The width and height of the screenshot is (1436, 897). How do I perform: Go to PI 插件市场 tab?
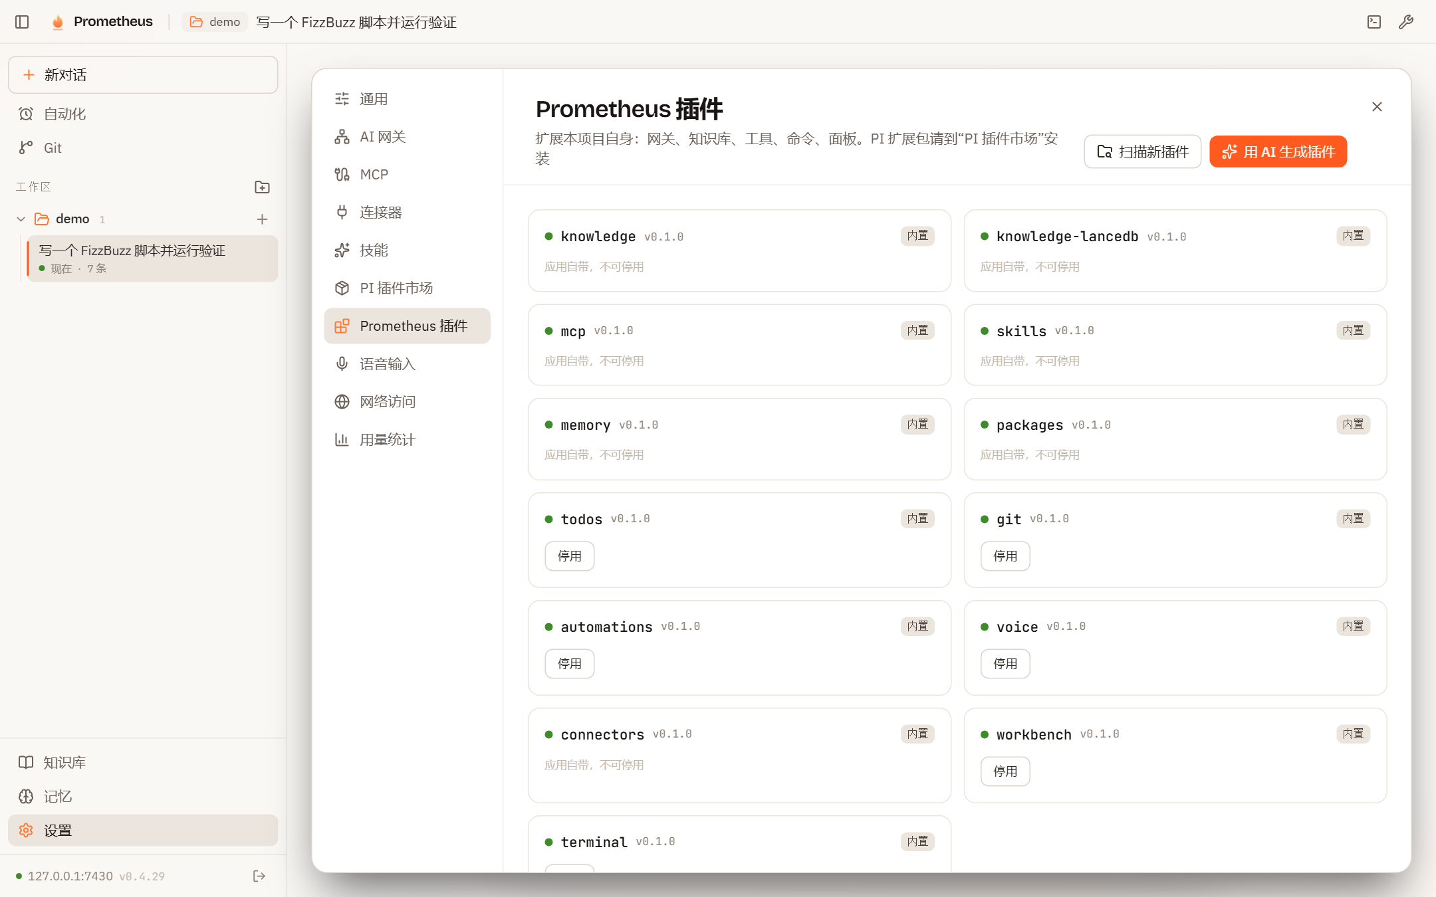(407, 288)
